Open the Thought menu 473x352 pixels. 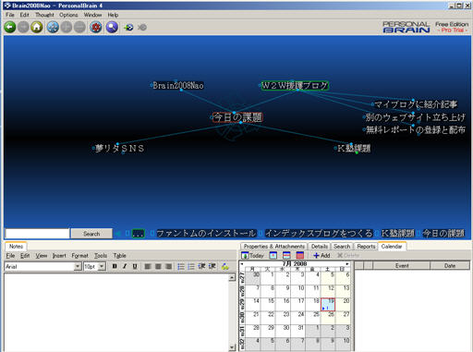click(x=44, y=15)
